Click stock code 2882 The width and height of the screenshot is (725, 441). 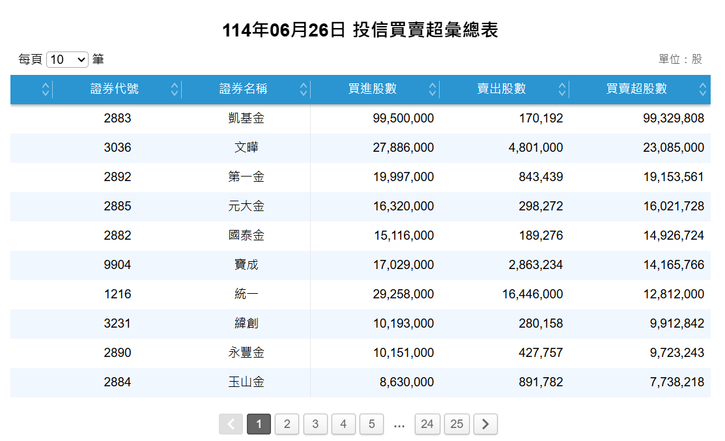117,236
